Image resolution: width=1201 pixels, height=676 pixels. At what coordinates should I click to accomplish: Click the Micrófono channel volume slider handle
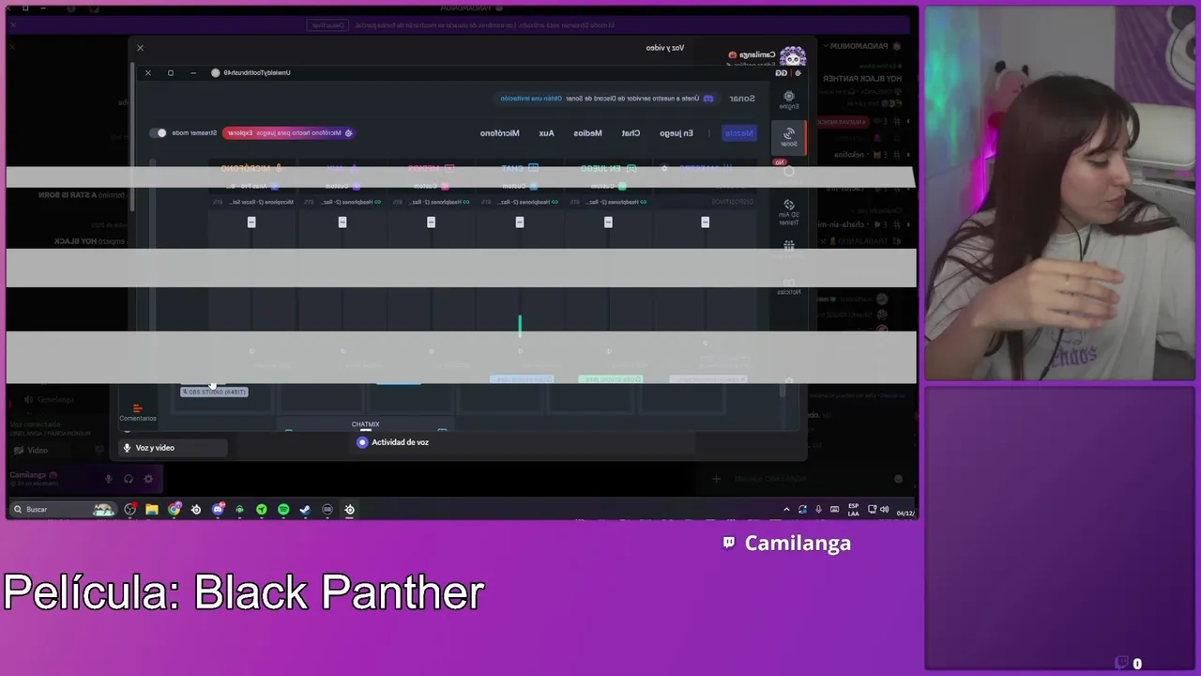click(251, 223)
